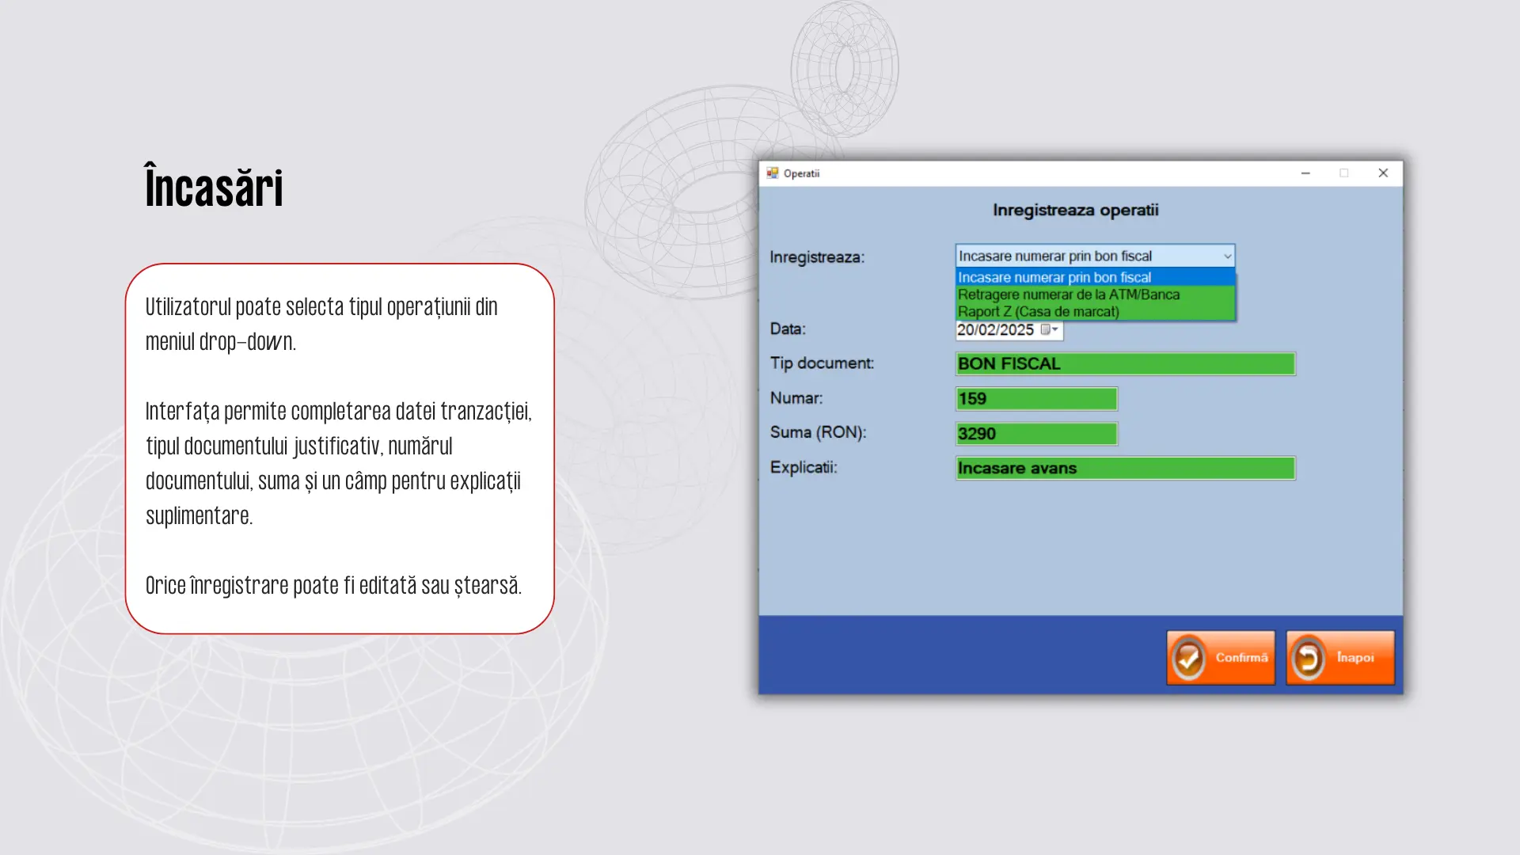Click the 'Tip document:' label

(x=822, y=363)
